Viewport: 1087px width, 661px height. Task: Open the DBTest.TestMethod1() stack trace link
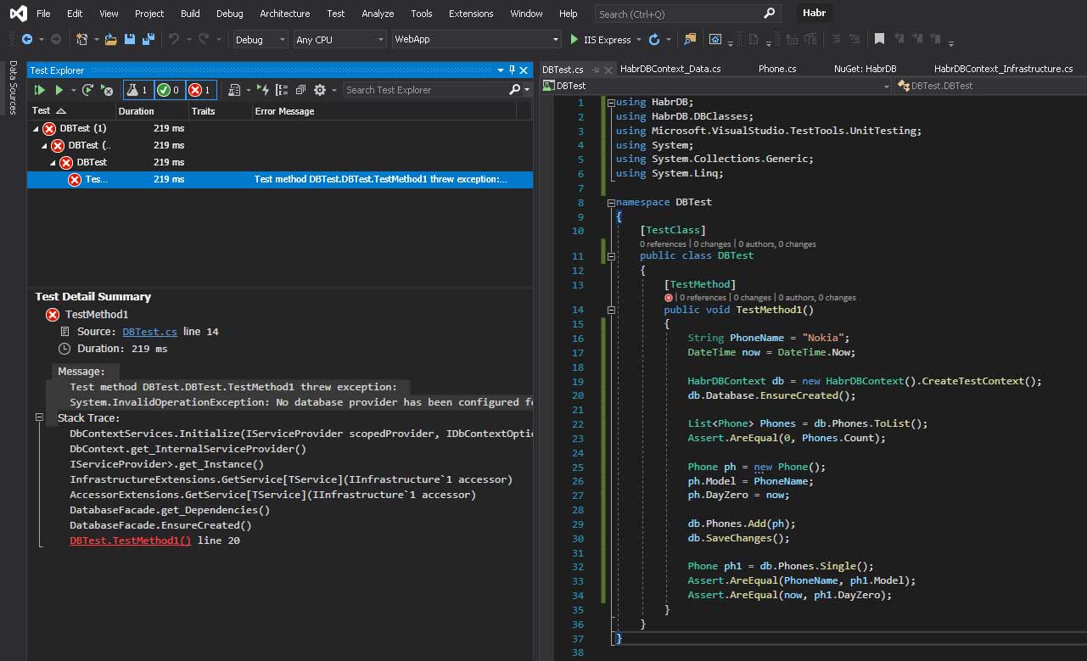[x=131, y=541]
